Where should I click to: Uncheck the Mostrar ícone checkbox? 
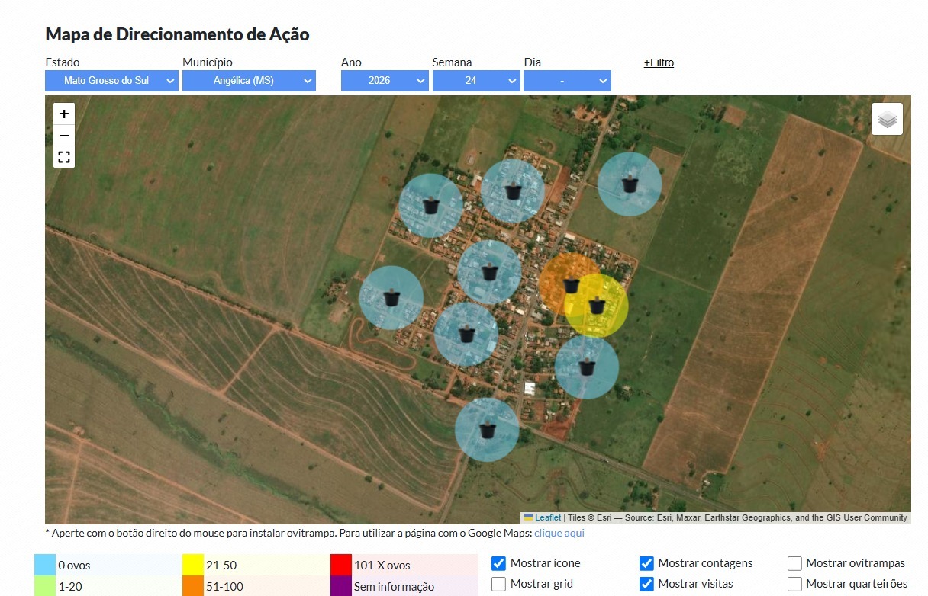coord(498,563)
